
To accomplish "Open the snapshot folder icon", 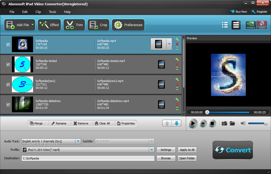I will pos(232,123).
